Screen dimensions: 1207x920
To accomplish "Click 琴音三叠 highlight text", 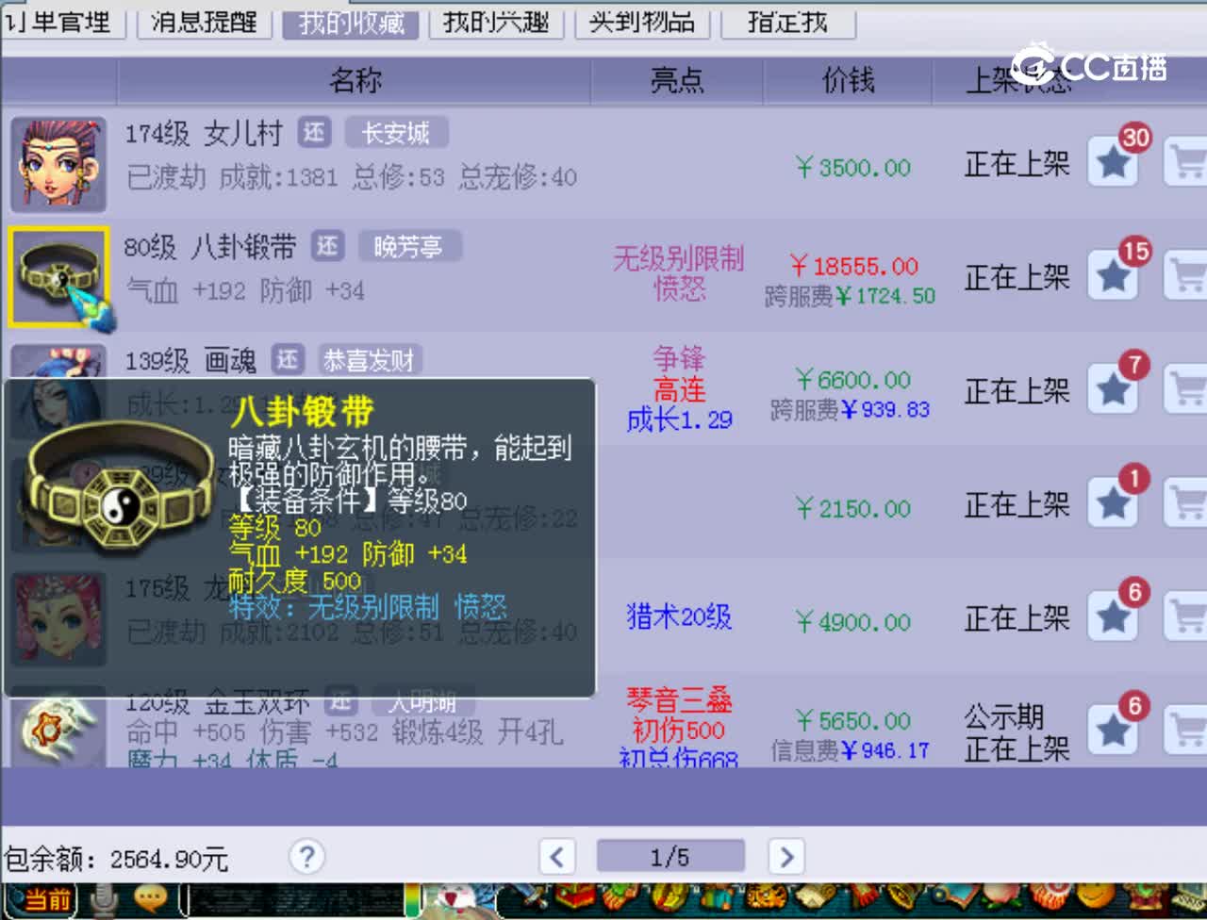I will (679, 699).
